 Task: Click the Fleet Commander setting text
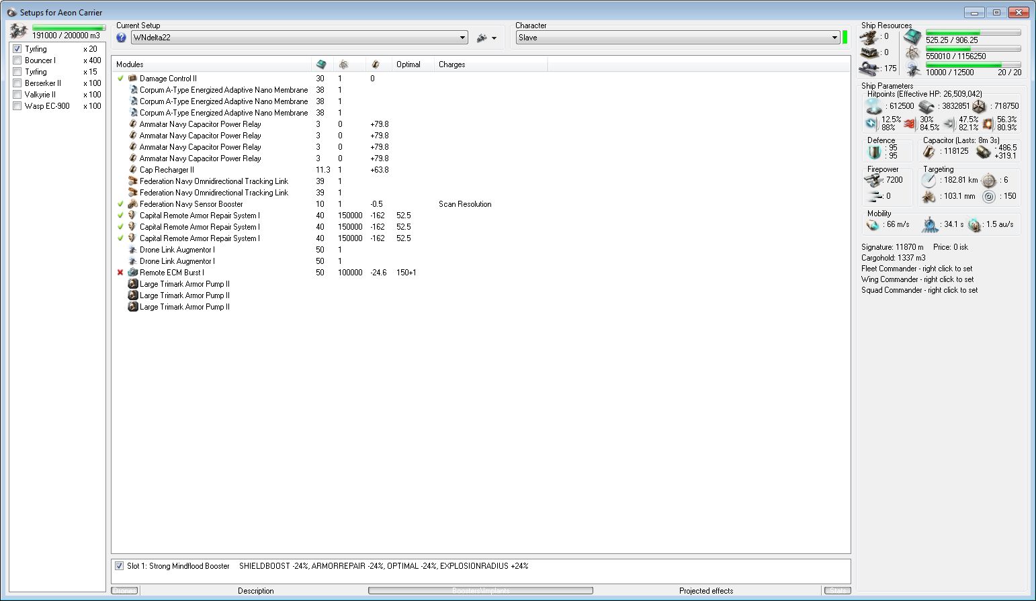pos(916,269)
